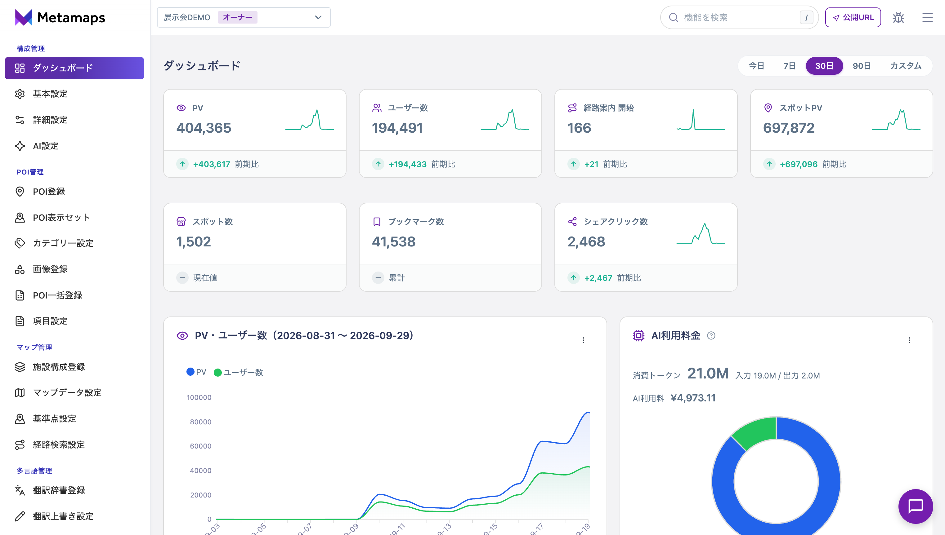Open the chat support bubble
945x535 pixels.
(915, 506)
